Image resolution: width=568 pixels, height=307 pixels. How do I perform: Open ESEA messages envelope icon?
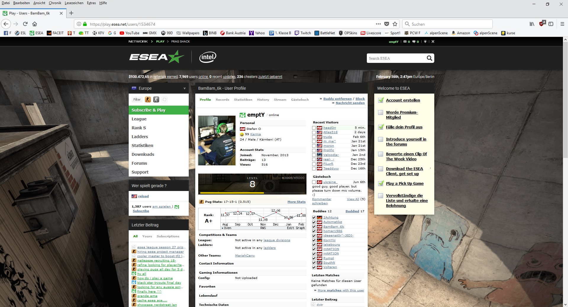click(x=405, y=42)
